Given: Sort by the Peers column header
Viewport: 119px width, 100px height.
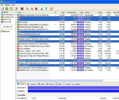Looking at the screenshot, I should (107, 12).
